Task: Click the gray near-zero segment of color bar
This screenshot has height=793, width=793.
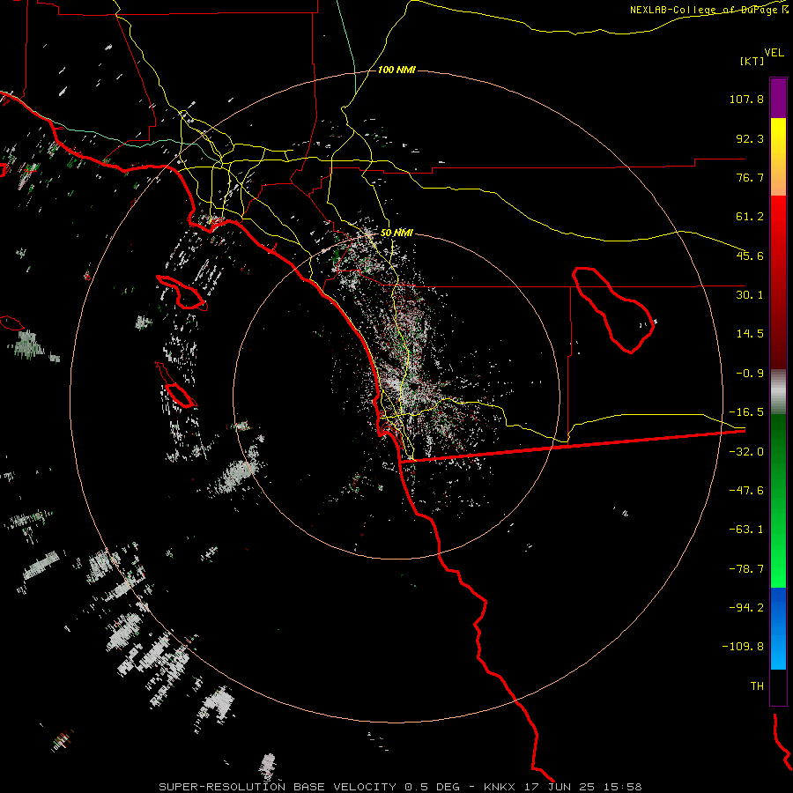Action: point(778,392)
